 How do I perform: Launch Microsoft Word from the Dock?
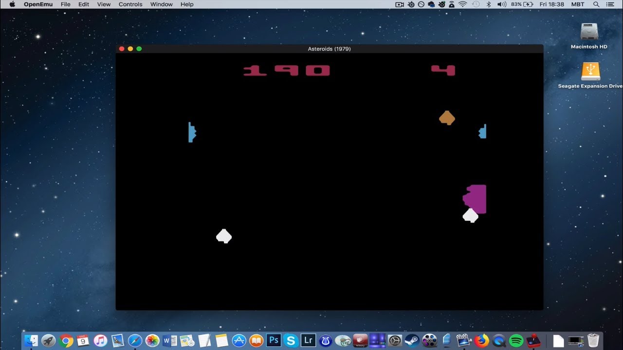(169, 341)
